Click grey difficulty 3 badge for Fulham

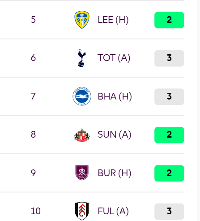(169, 212)
